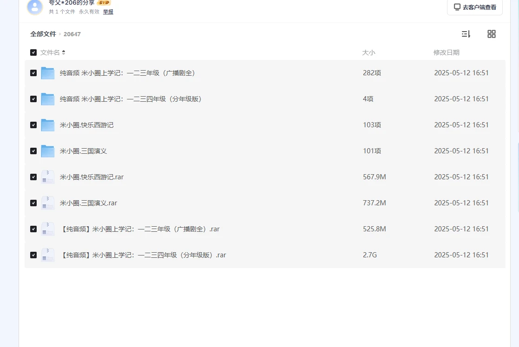
Task: Click folder icon of 纯音频 广播剧全
Action: coord(48,73)
